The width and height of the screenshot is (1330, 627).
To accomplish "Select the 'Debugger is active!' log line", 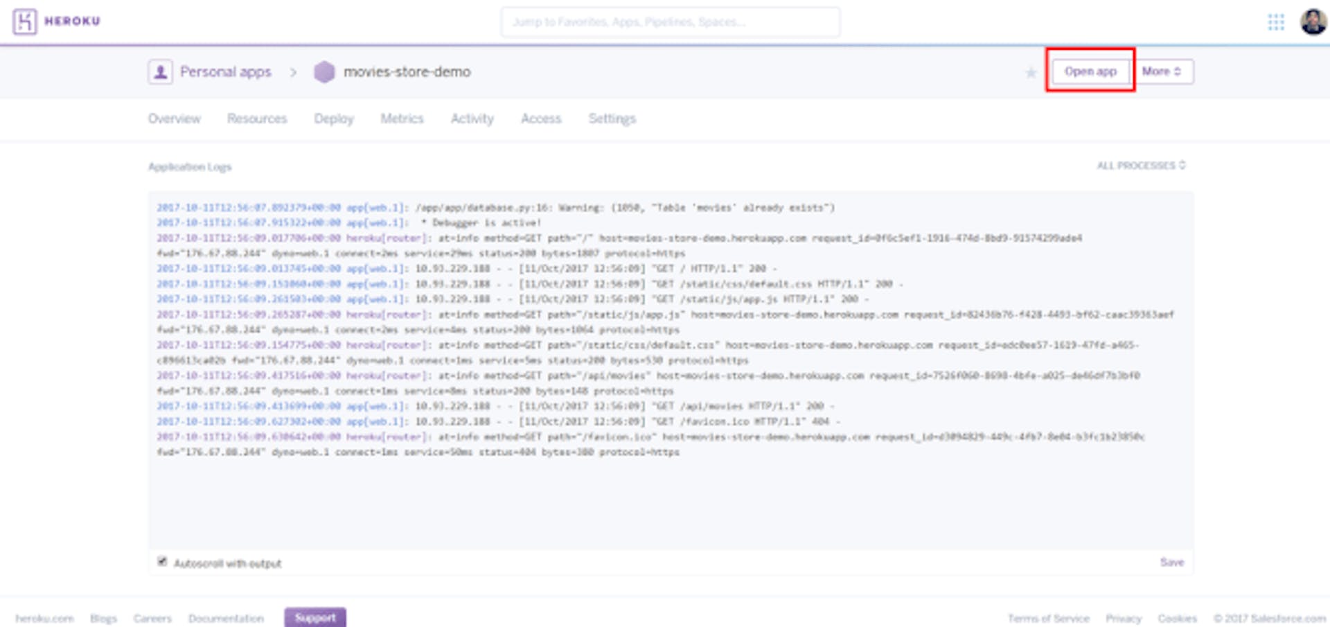I will tap(348, 223).
